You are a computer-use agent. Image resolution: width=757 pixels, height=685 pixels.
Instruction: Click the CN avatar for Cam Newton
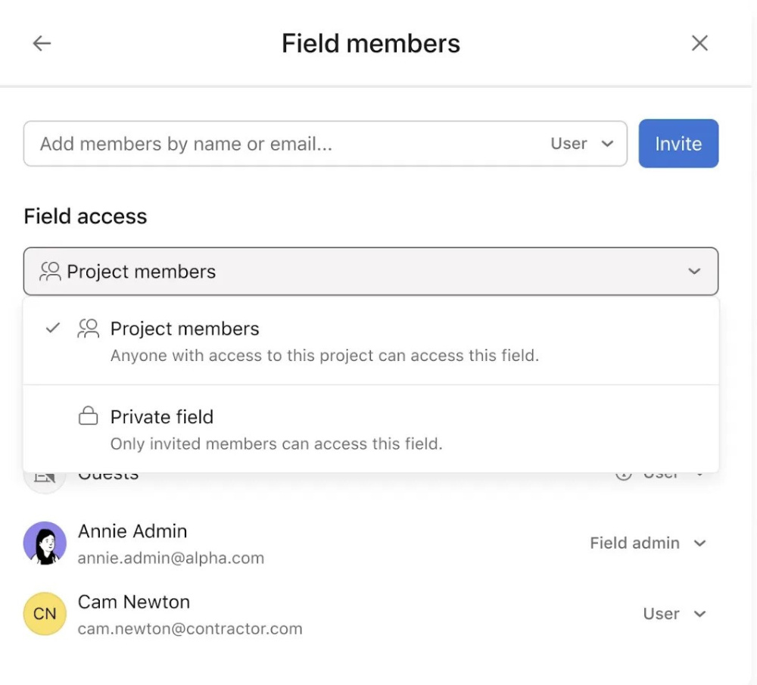pyautogui.click(x=45, y=614)
